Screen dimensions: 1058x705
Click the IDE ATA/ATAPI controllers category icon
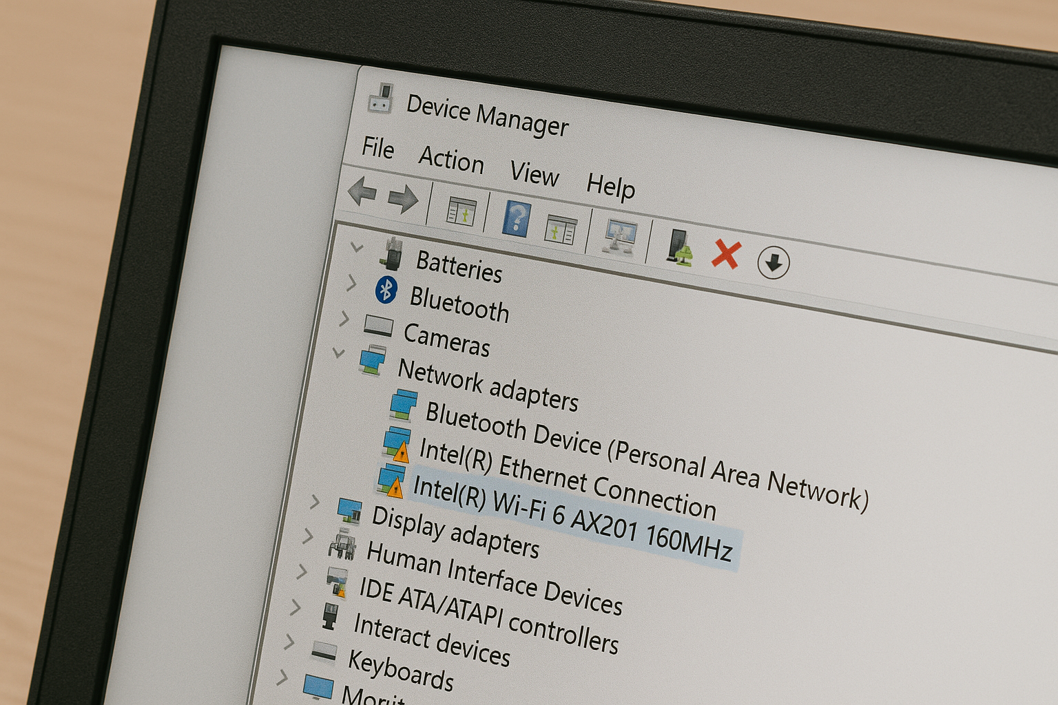pyautogui.click(x=336, y=582)
